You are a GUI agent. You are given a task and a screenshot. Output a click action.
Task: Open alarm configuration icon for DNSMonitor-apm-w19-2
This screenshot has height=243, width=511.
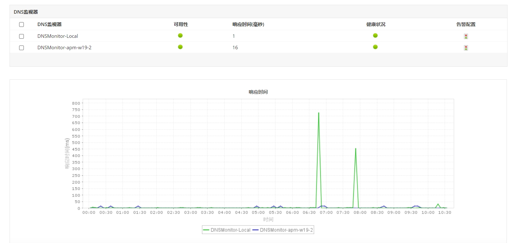point(466,48)
